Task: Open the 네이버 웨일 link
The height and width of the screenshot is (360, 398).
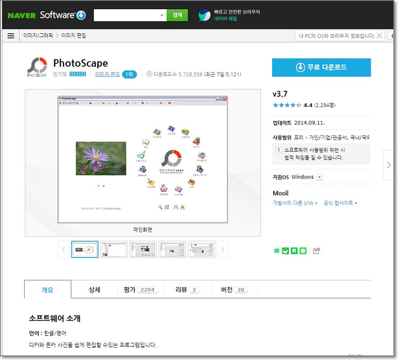Action: coord(225,19)
